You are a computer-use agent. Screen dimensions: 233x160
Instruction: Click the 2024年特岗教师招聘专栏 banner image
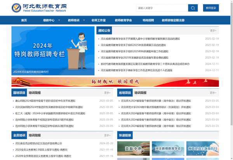tap(52, 50)
